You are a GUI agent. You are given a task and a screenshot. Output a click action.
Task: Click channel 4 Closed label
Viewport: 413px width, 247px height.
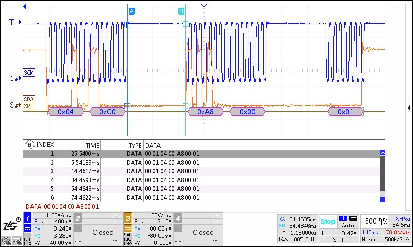[x=203, y=232]
